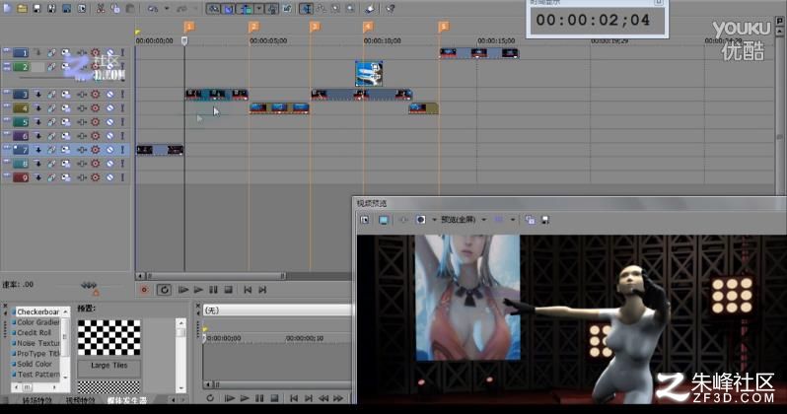Image resolution: width=787 pixels, height=414 pixels.
Task: Mute track 7
Action: point(109,150)
